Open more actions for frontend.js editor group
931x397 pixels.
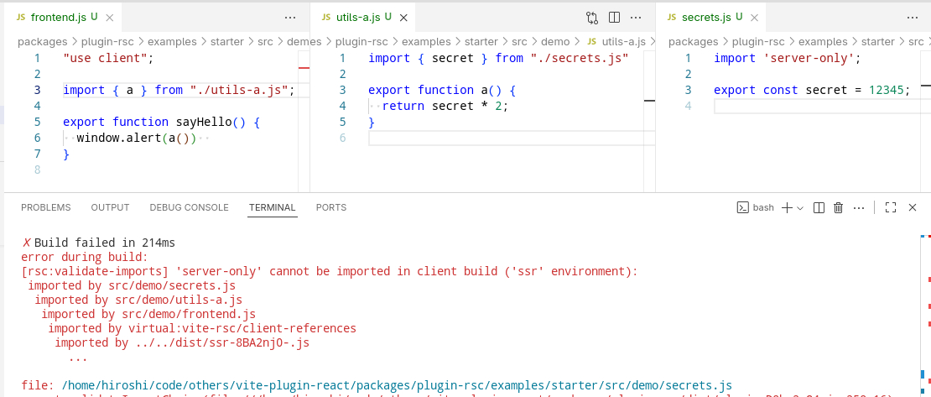290,17
